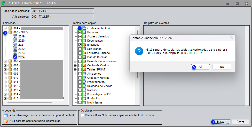Click the 2021 period calendar icon
The height and width of the screenshot is (127, 252).
15,45
